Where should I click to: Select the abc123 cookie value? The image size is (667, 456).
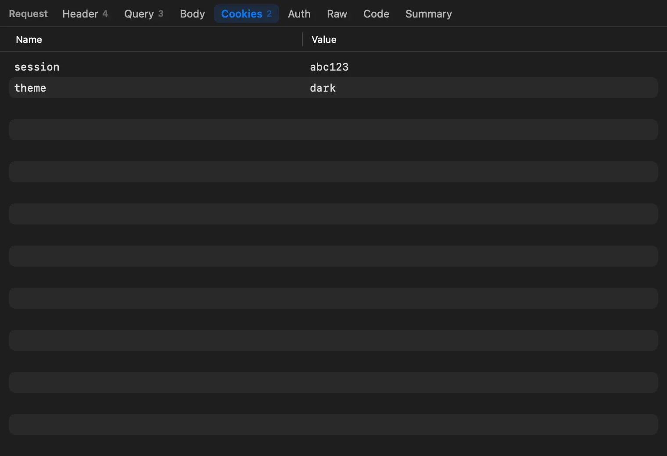pyautogui.click(x=329, y=67)
